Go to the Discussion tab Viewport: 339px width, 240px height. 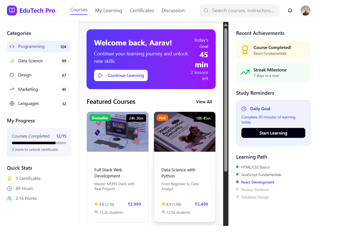coord(173,11)
